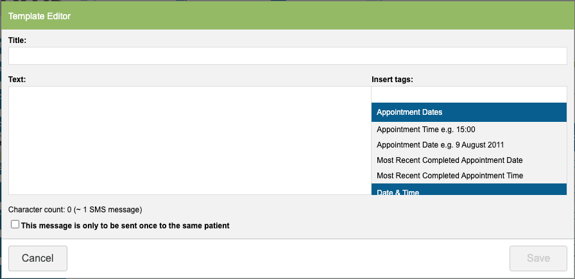
Task: Click the Title input field
Action: (x=287, y=56)
